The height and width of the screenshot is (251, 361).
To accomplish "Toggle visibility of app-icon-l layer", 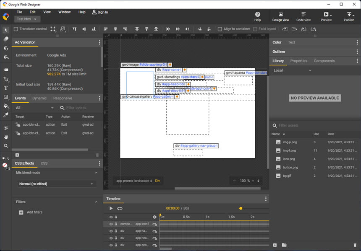I will tap(111, 224).
